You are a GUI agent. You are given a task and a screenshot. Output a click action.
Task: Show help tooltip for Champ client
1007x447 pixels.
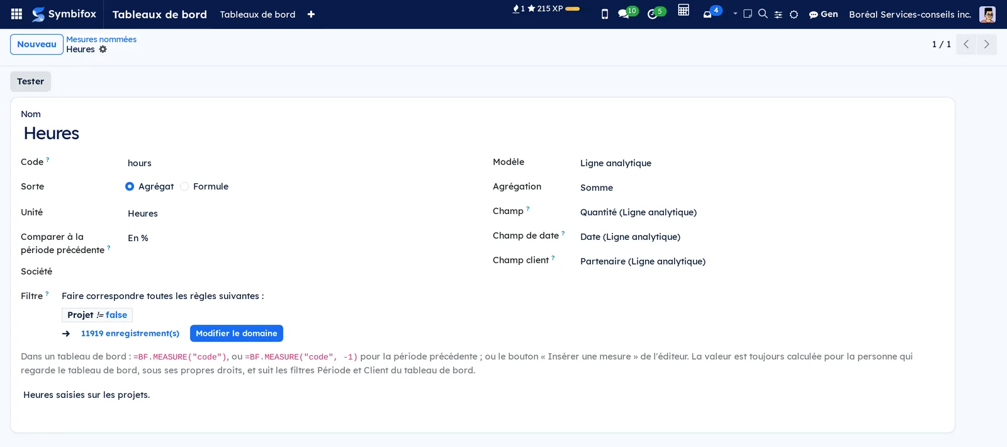coord(553,257)
